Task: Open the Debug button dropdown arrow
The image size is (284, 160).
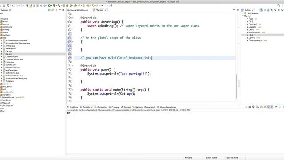Action: pyautogui.click(x=47, y=6)
